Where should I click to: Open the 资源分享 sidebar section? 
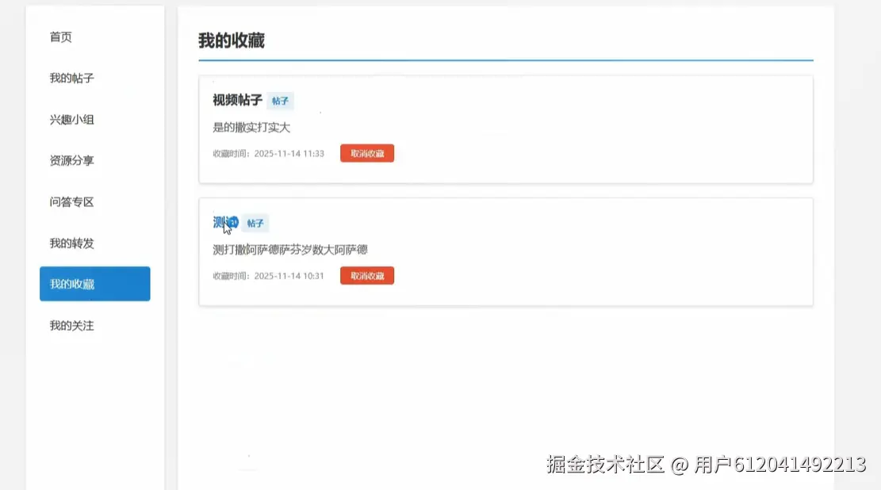pyautogui.click(x=71, y=160)
